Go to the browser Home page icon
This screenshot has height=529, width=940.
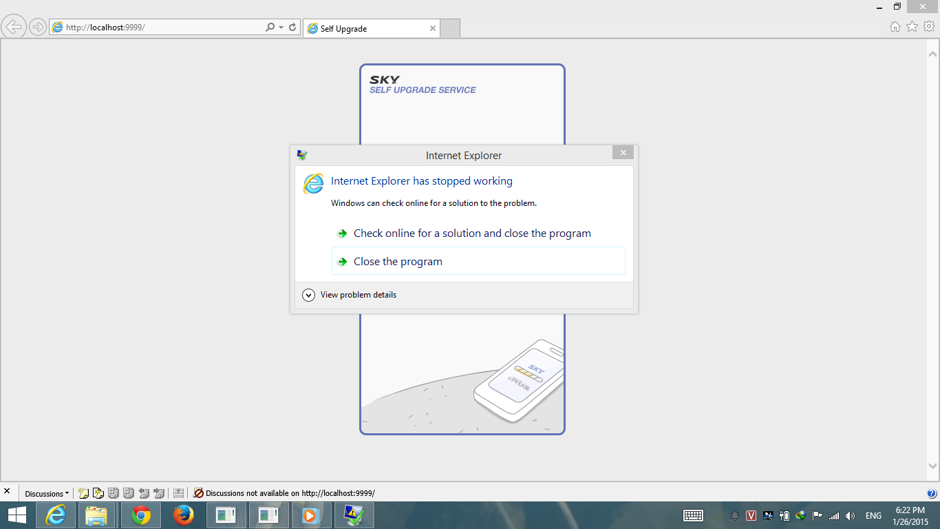(x=895, y=26)
